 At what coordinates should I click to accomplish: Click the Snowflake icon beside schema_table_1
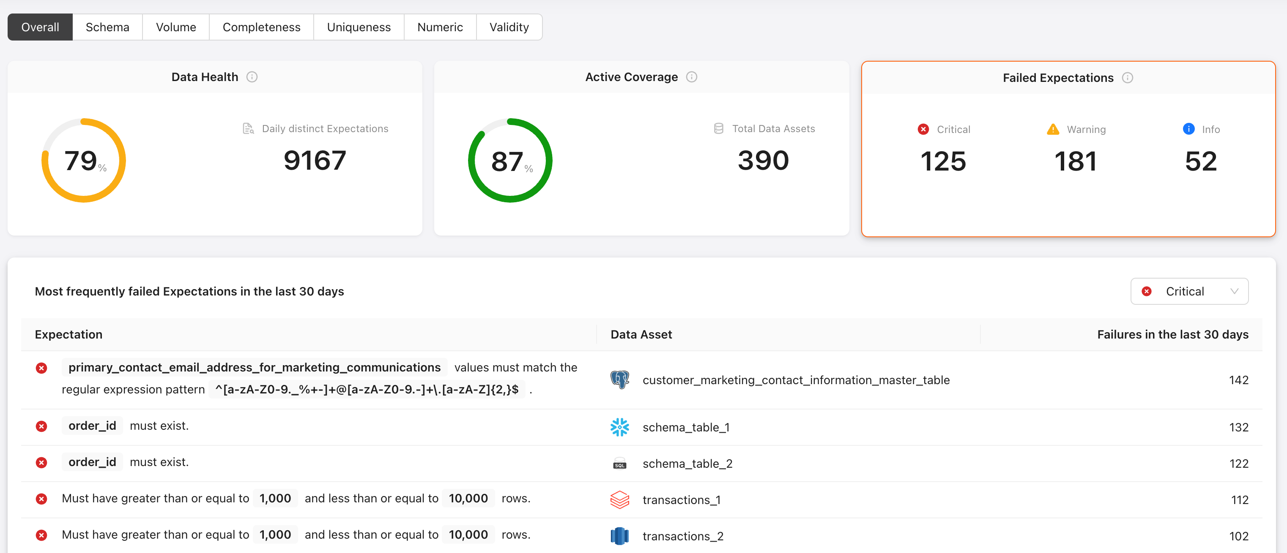tap(619, 427)
